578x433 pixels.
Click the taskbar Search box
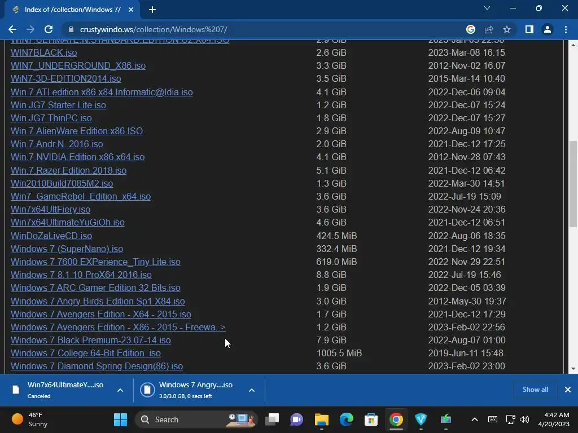coord(196,419)
